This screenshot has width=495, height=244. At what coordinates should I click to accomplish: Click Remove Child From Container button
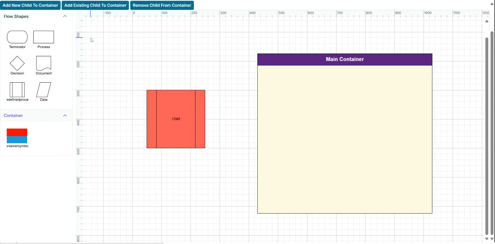[162, 5]
